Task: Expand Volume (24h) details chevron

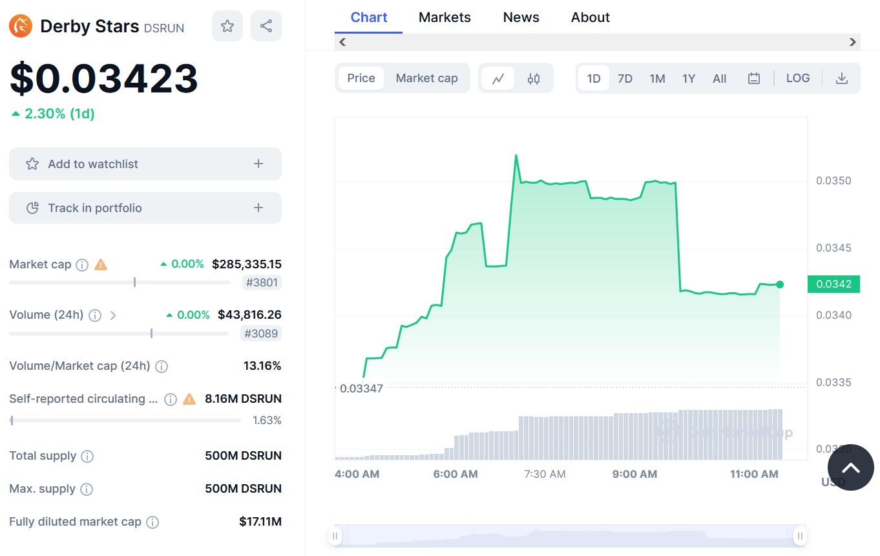Action: pos(113,315)
